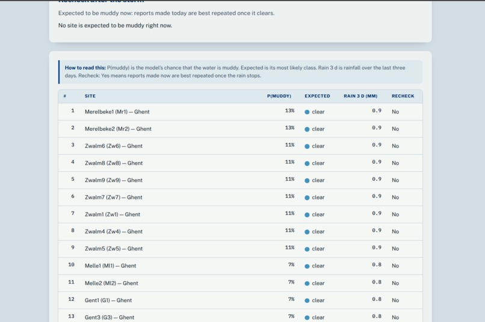
Task: Click the row number 10
Action: (x=71, y=264)
